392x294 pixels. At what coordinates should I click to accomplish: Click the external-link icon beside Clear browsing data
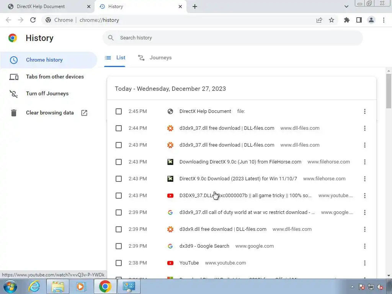pos(84,113)
